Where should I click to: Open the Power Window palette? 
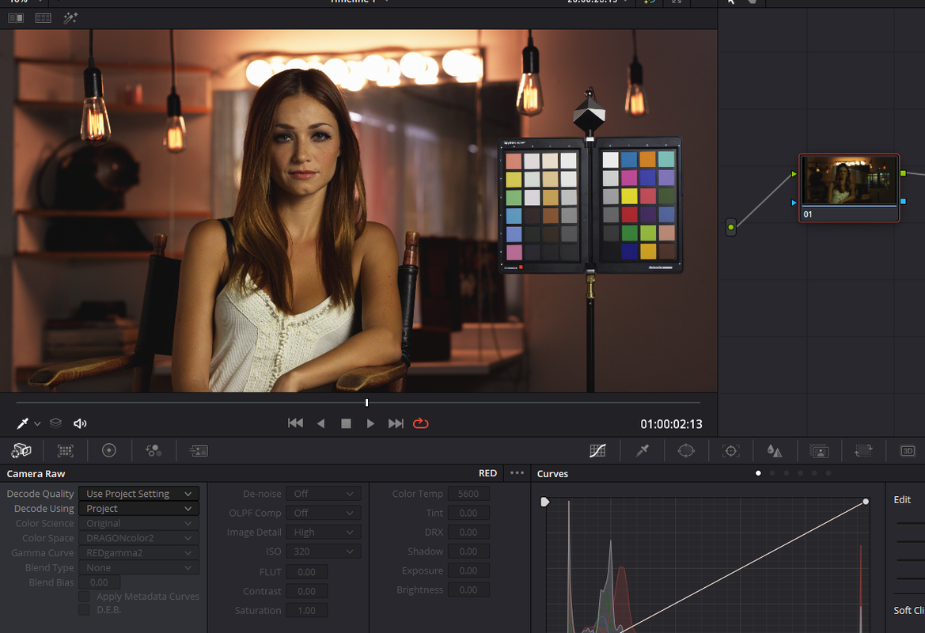click(686, 451)
